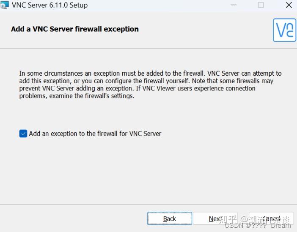Click the 'Add a VNC Server firewall exception' heading
This screenshot has height=232, width=297.
[75, 29]
